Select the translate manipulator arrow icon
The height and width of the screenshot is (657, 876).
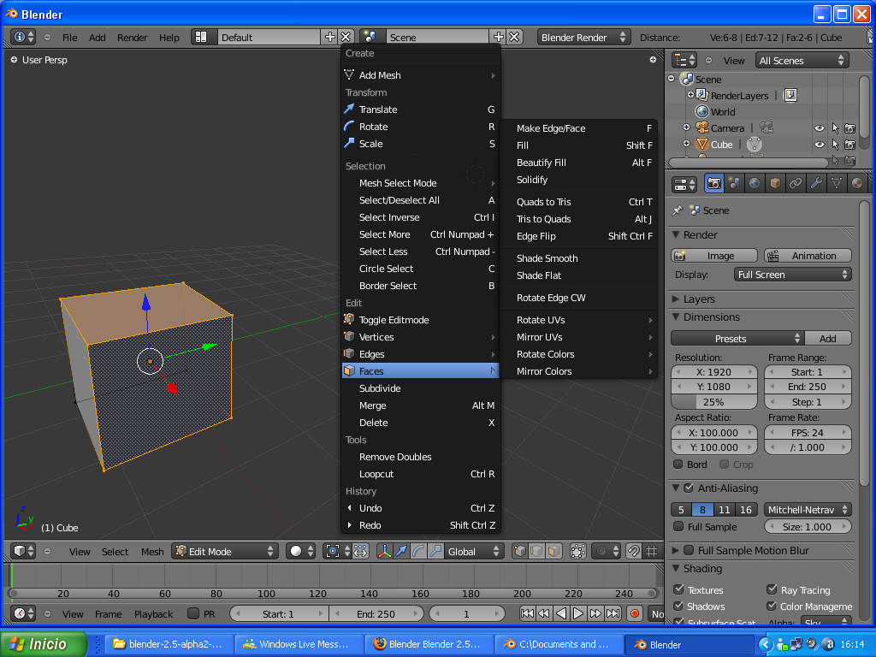coord(401,552)
